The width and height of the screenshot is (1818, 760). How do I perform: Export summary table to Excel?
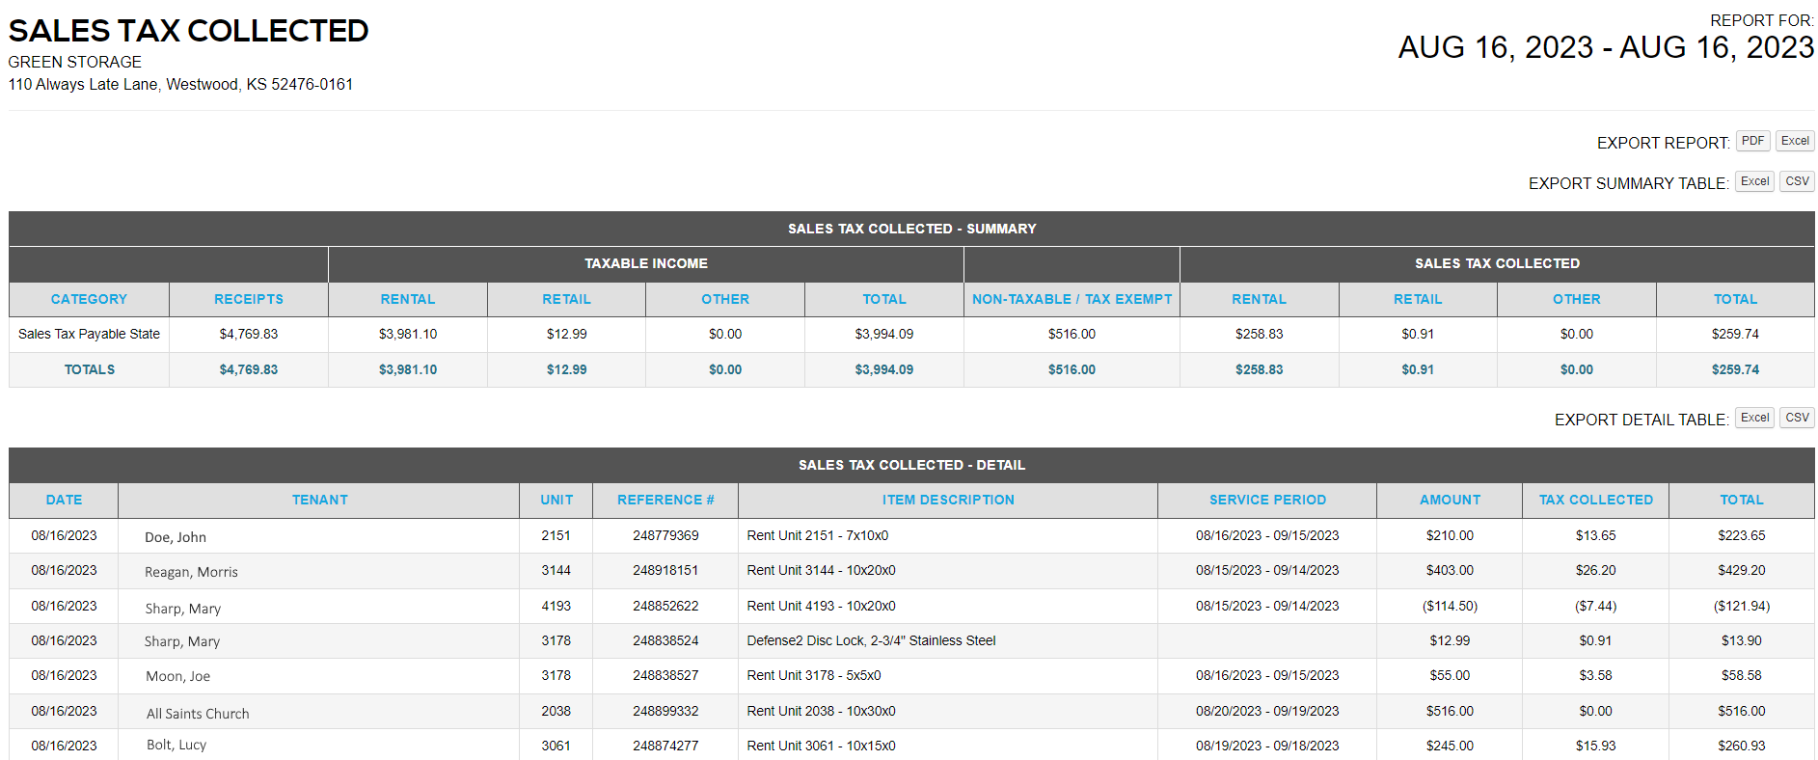click(1754, 181)
